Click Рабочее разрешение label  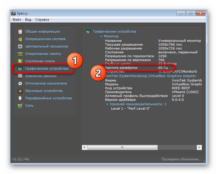(x=123, y=48)
